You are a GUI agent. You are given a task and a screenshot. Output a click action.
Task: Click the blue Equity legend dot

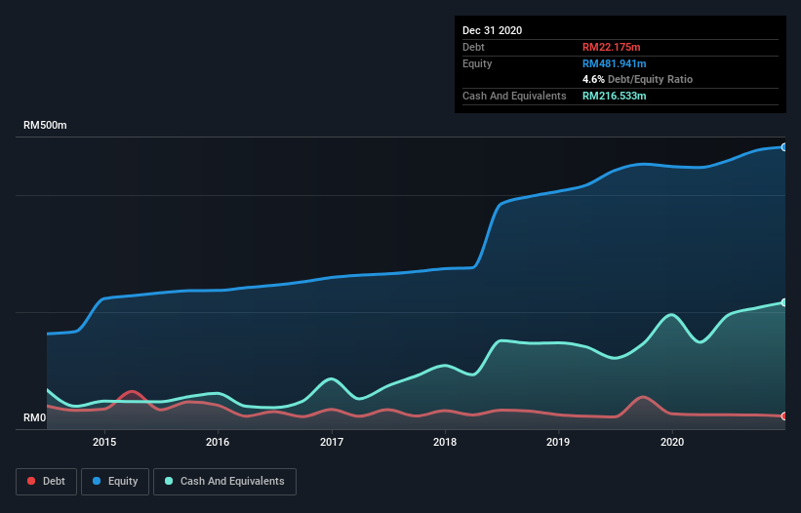(x=97, y=481)
